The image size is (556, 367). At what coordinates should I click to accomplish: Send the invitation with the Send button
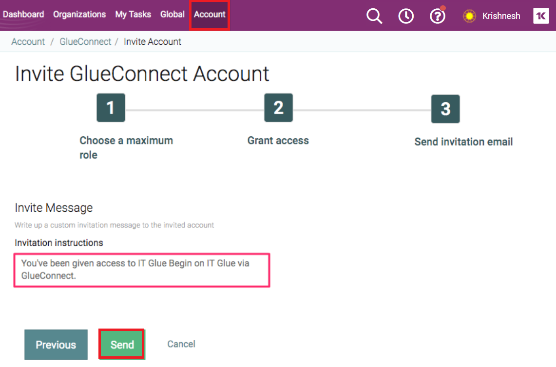122,344
